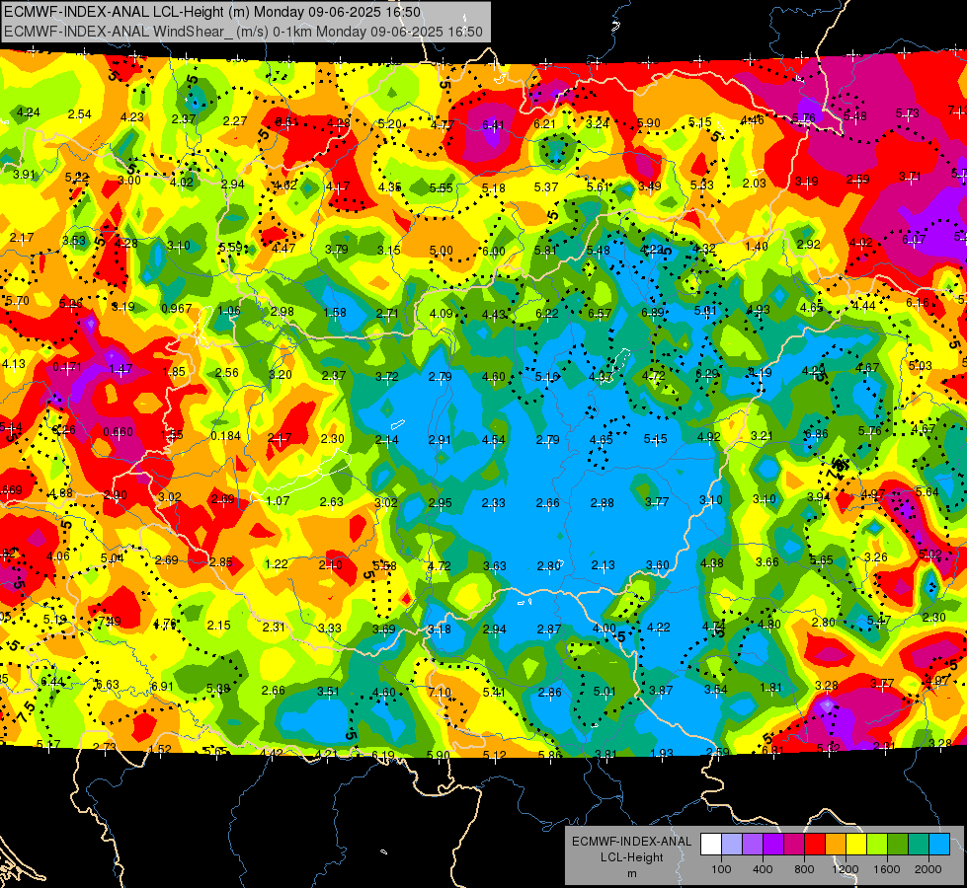Click the wind shear value 1.81

coord(770,687)
